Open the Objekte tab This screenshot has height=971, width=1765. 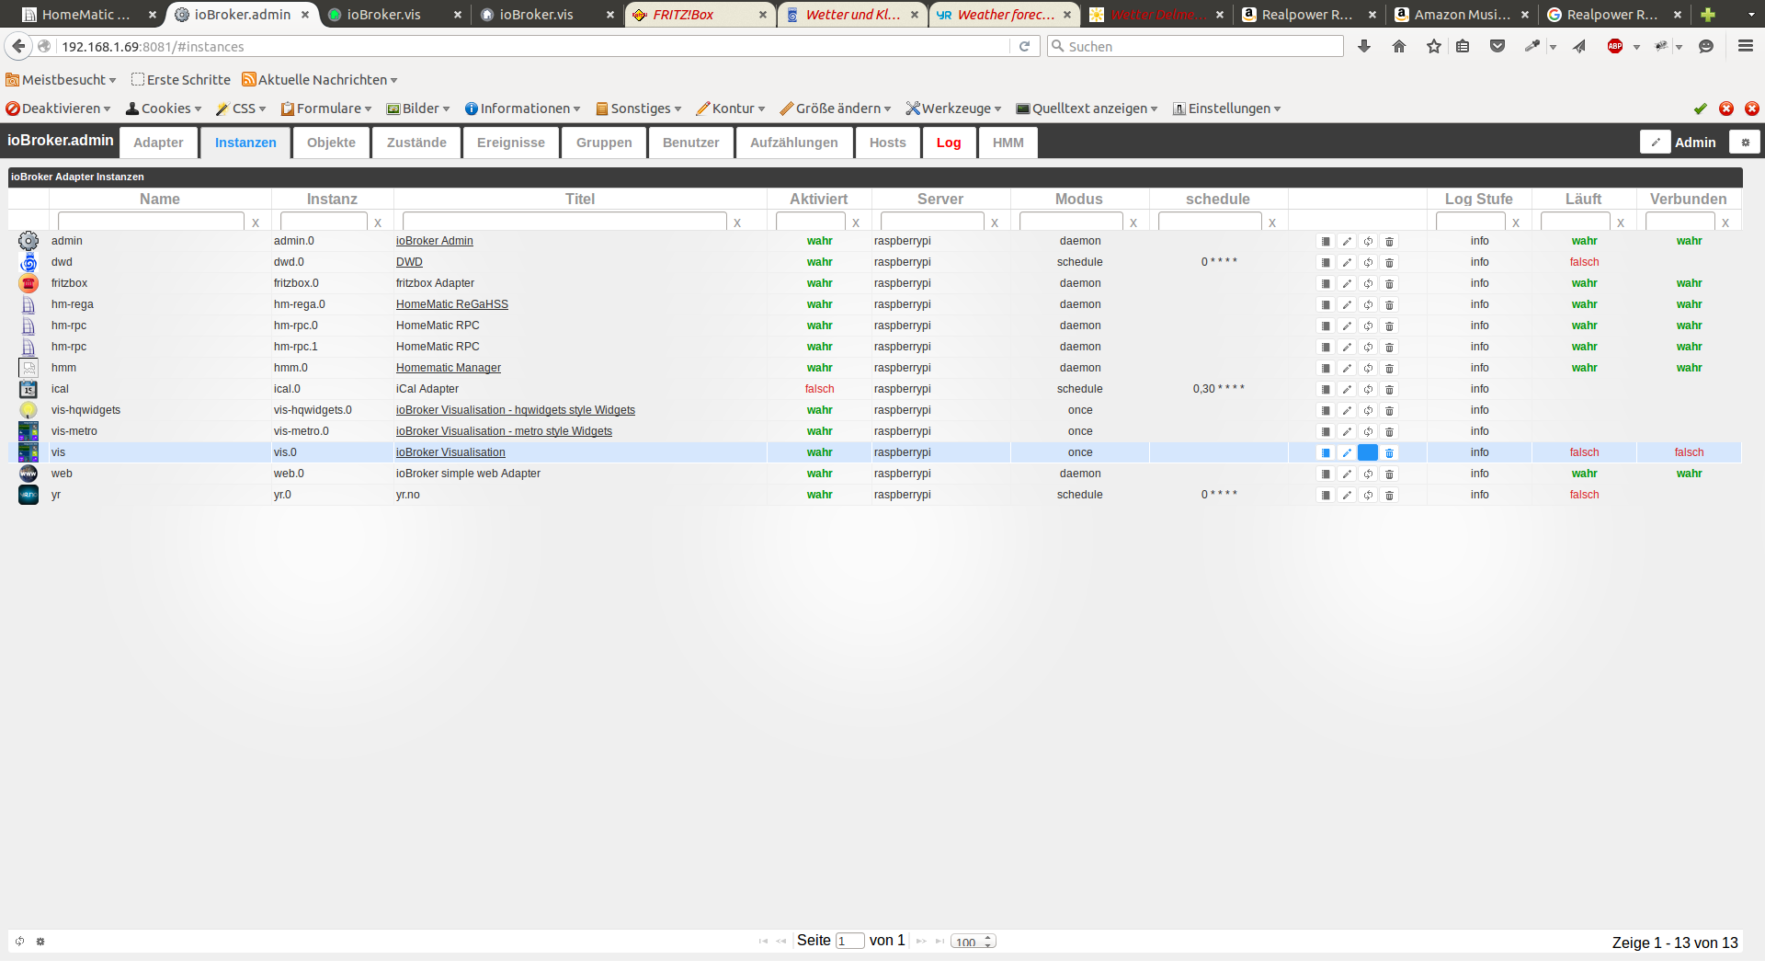[x=331, y=143]
